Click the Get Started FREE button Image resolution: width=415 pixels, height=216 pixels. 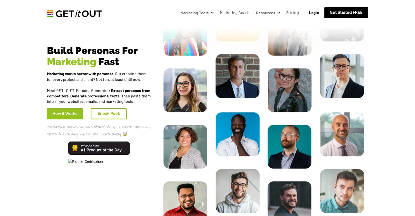(x=346, y=13)
